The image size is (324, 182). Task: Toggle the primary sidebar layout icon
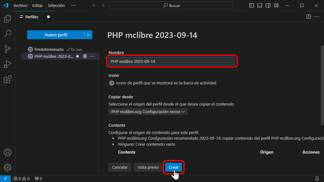coord(252,6)
